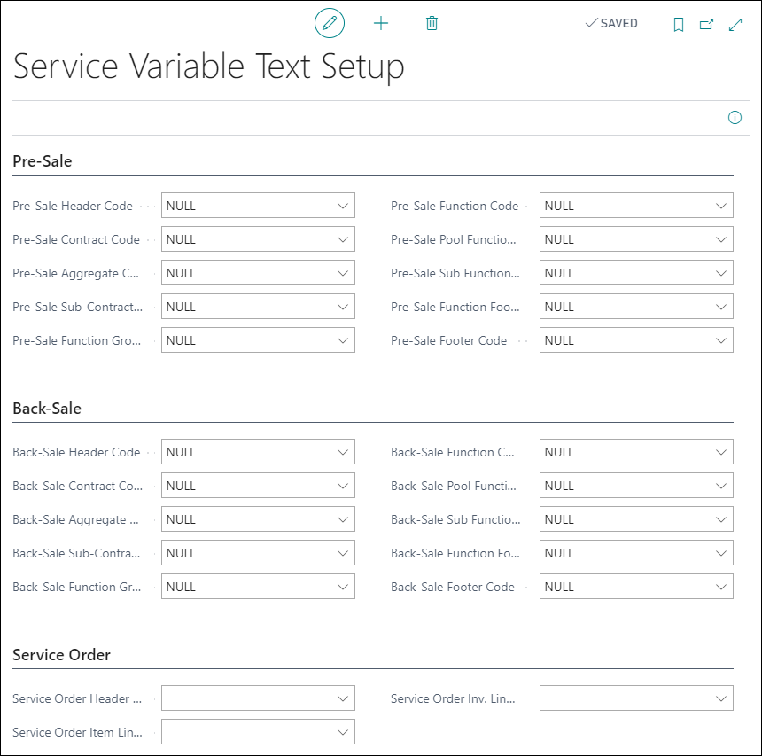Click the Service Order Item Line field

[x=258, y=732]
